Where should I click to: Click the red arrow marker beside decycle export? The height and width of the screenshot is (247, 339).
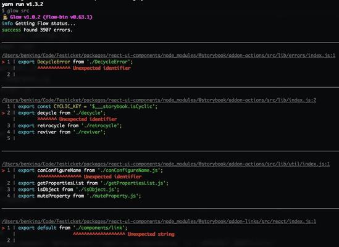(3, 113)
